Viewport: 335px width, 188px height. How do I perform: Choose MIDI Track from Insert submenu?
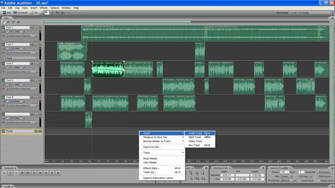coord(195,137)
